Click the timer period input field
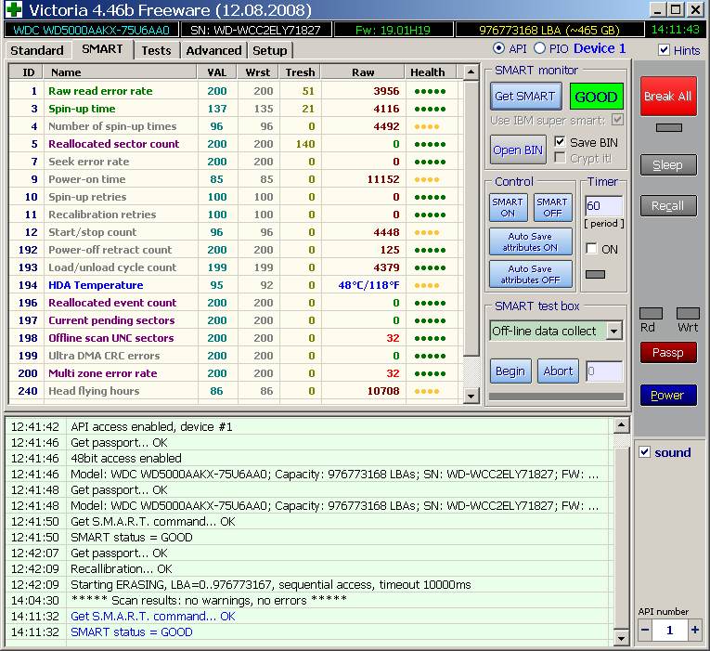 point(604,205)
